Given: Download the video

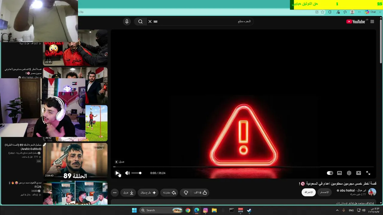Looking at the screenshot, I should [128, 193].
